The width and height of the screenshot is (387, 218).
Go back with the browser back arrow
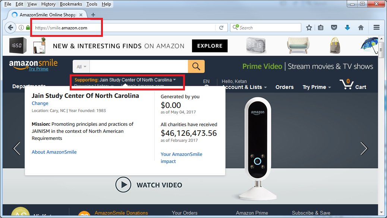coord(10,28)
